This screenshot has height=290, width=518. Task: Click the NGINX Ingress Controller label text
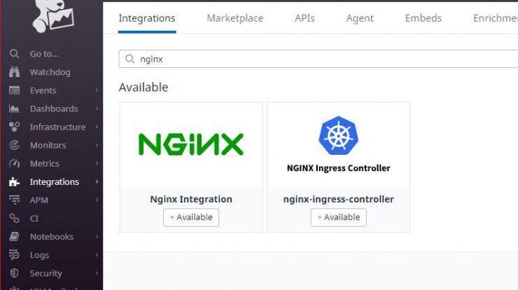point(338,168)
